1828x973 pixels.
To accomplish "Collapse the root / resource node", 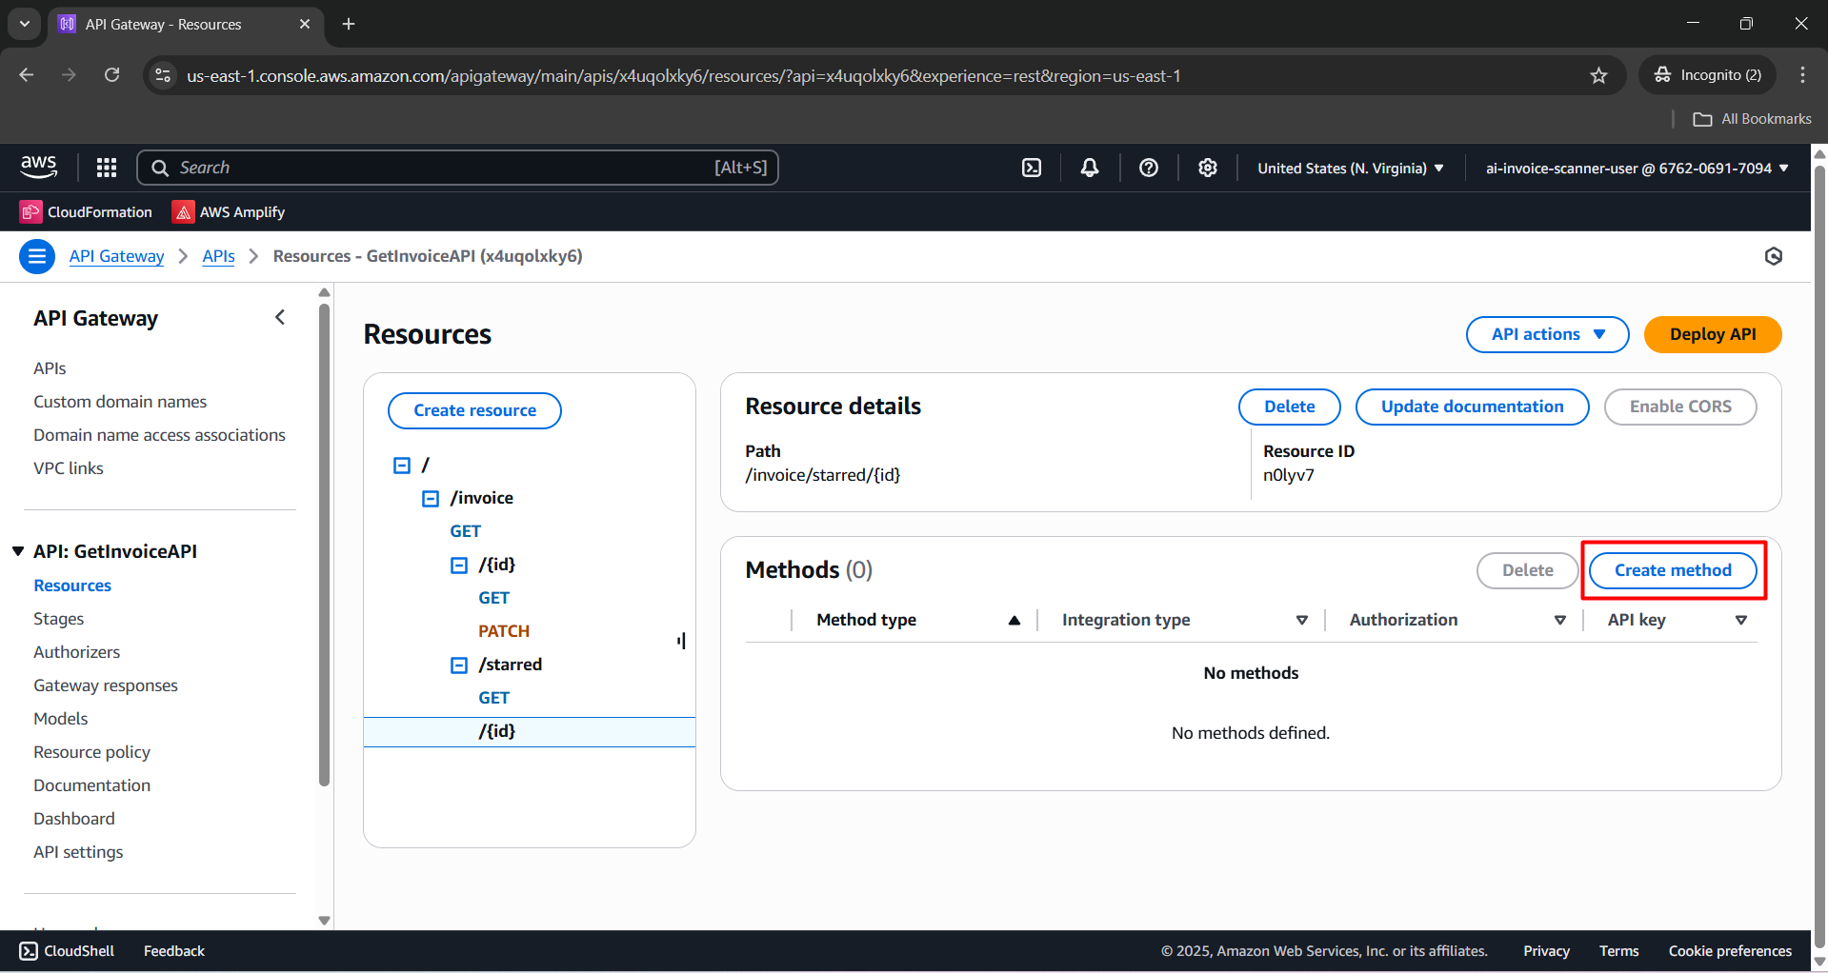I will 402,466.
